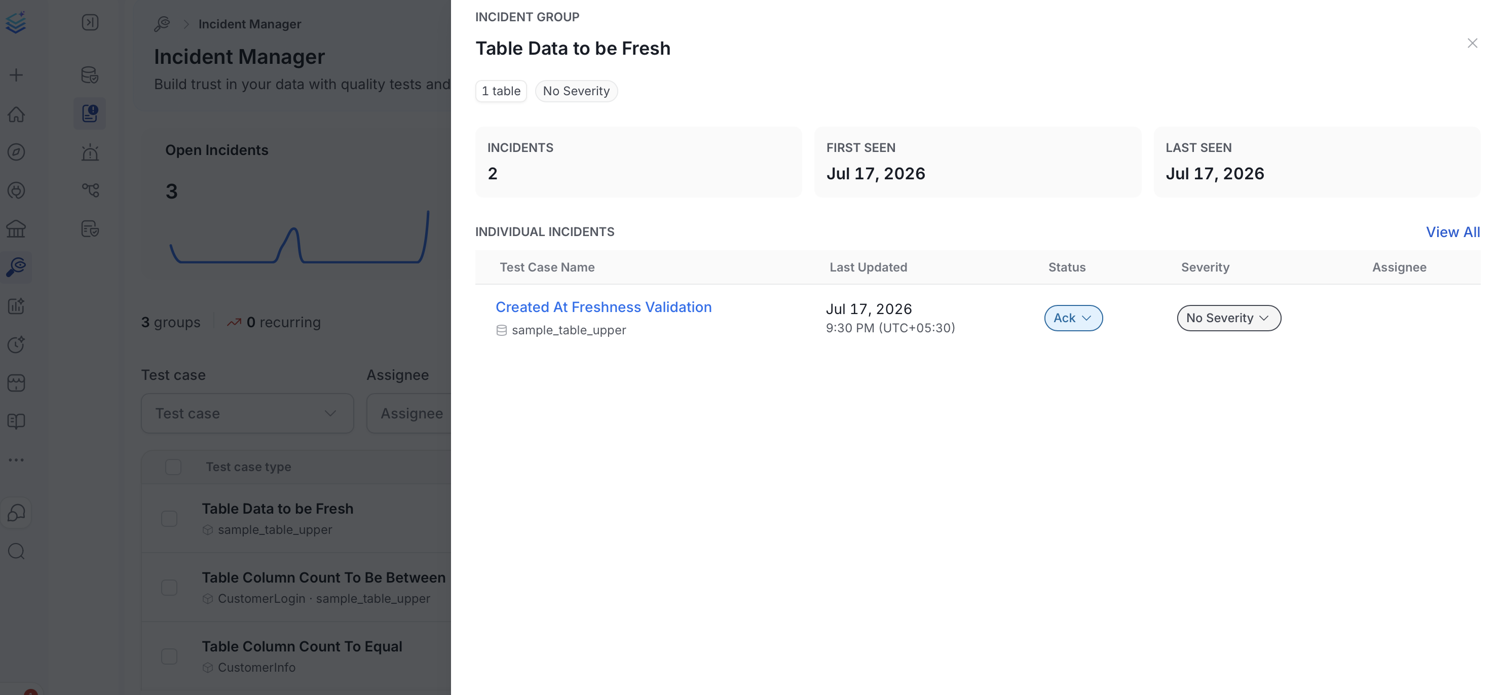1500x695 pixels.
Task: Open the chat support icon
Action: coord(16,513)
